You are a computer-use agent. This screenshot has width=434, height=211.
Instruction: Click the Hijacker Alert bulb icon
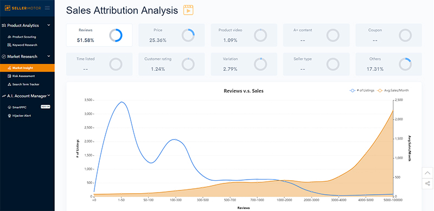(9, 116)
